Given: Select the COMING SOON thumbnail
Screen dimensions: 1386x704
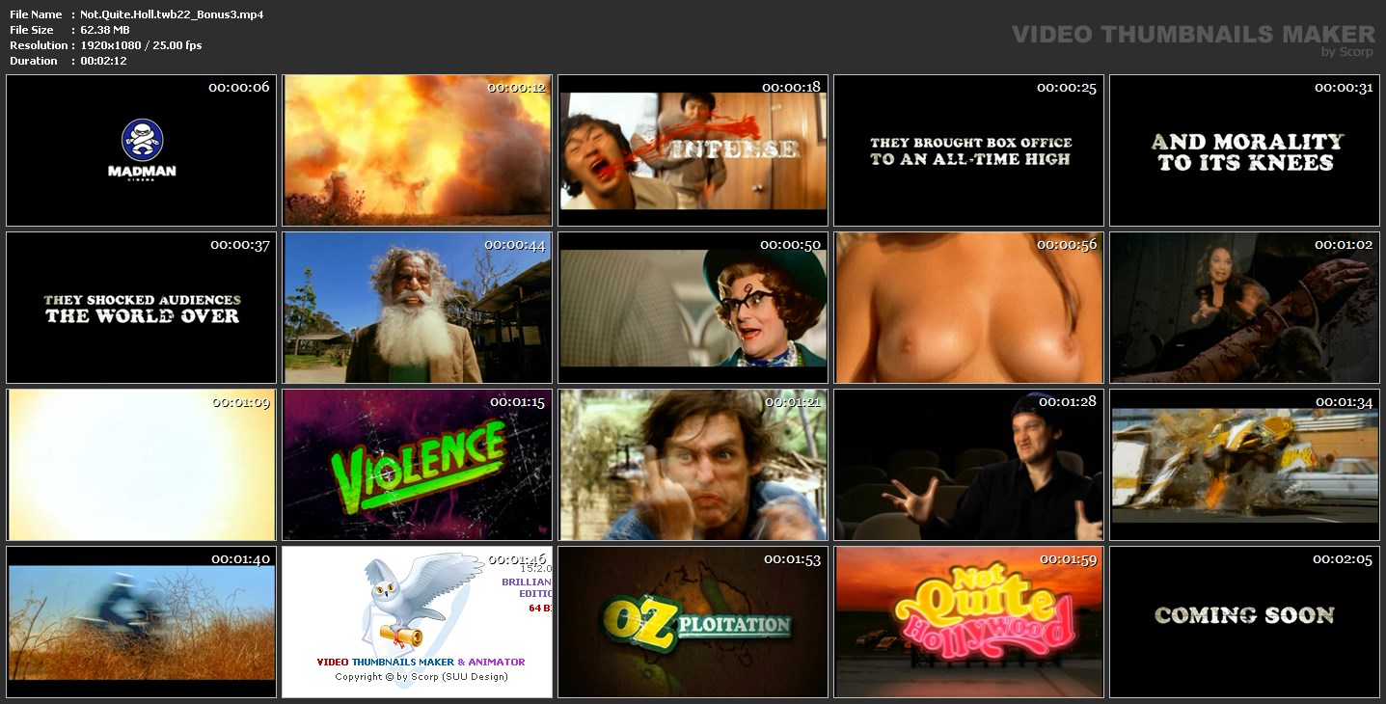Looking at the screenshot, I should tap(1245, 622).
